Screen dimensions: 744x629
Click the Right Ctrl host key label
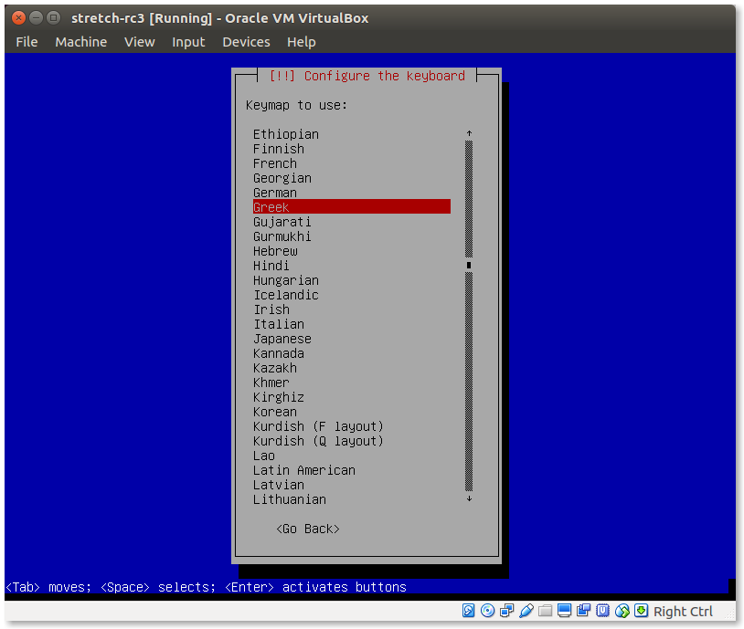[683, 612]
